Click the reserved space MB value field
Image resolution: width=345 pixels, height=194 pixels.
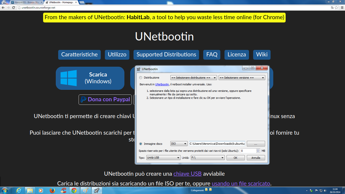248,151
